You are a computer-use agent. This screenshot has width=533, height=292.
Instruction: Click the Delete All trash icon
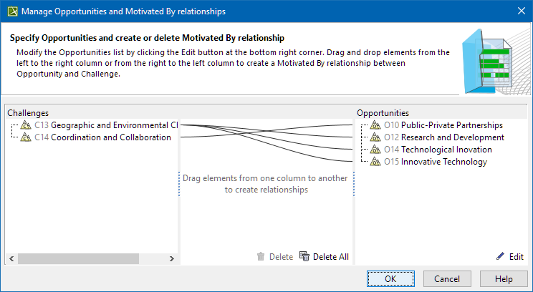(304, 257)
